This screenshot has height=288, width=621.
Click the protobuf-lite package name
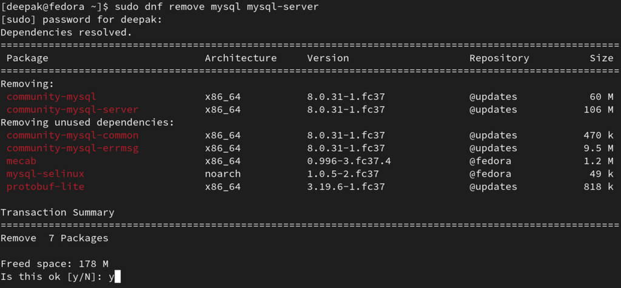point(45,186)
